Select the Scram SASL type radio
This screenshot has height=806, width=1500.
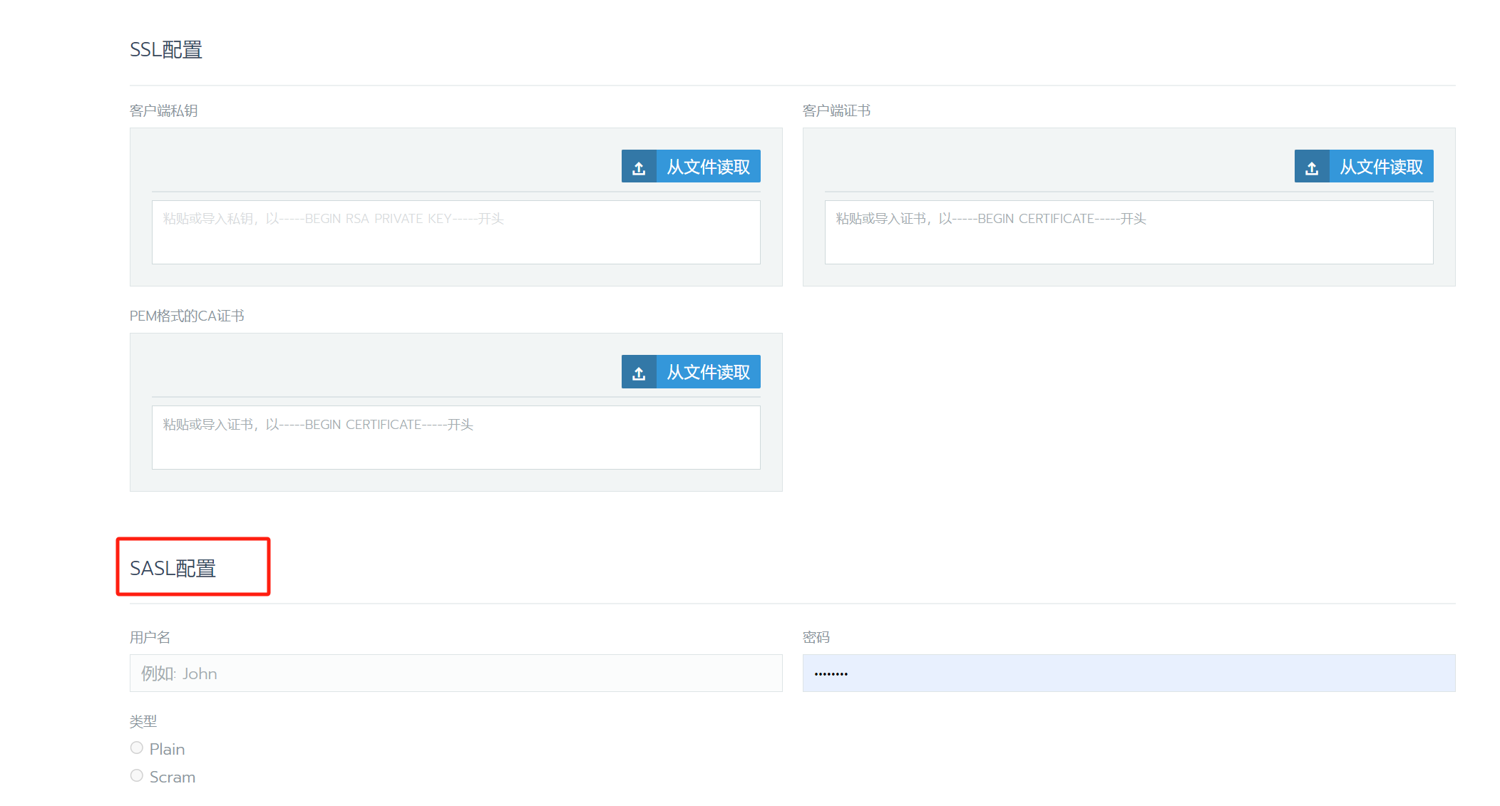pyautogui.click(x=137, y=775)
